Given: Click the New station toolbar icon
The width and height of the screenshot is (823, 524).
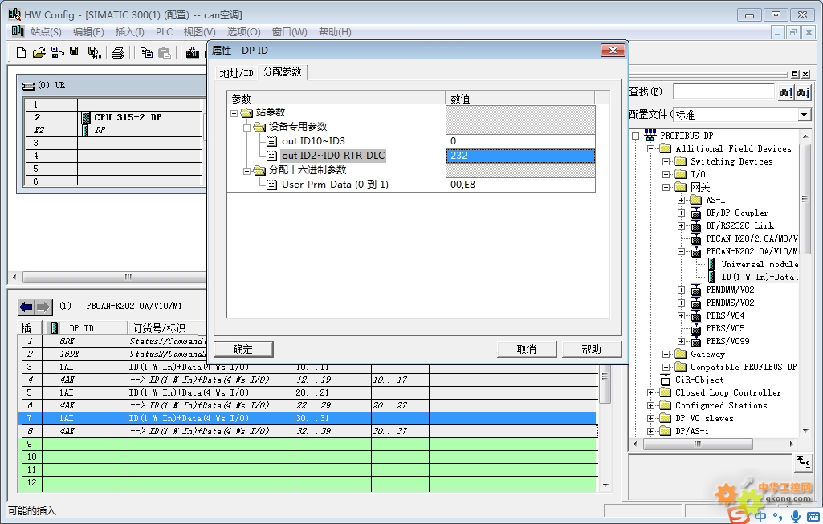Looking at the screenshot, I should [22, 52].
